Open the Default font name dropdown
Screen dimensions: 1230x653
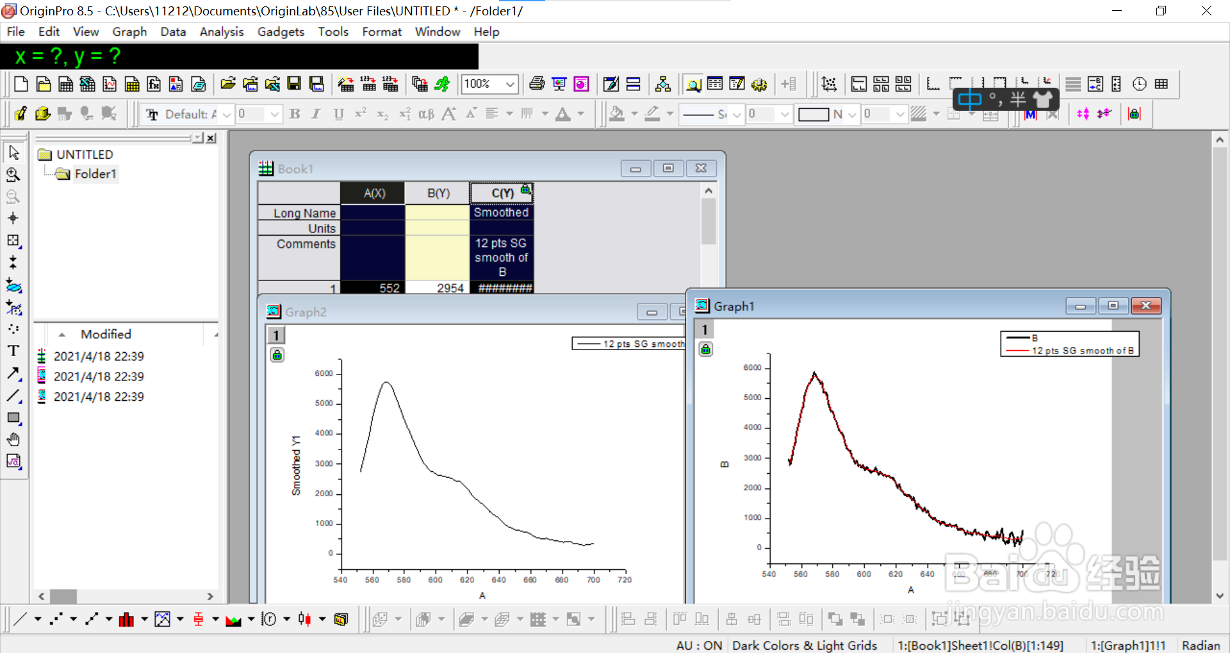coord(227,115)
